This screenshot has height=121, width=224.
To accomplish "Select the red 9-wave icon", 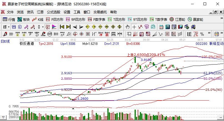I will tap(33, 27).
